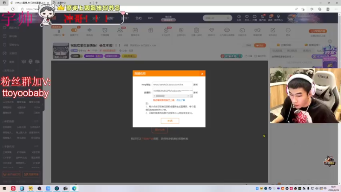341x192 pixels.
Task: Click the rtmp address input field
Action: pos(173,84)
